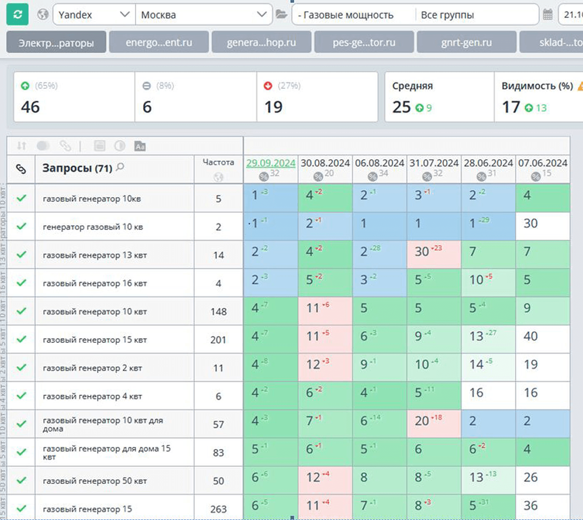583x520 pixels.
Task: Toggle checkmark for газовый генератор 50 квт
Action: tap(22, 480)
